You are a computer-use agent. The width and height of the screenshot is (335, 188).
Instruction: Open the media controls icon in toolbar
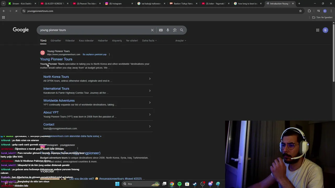[x=319, y=11]
